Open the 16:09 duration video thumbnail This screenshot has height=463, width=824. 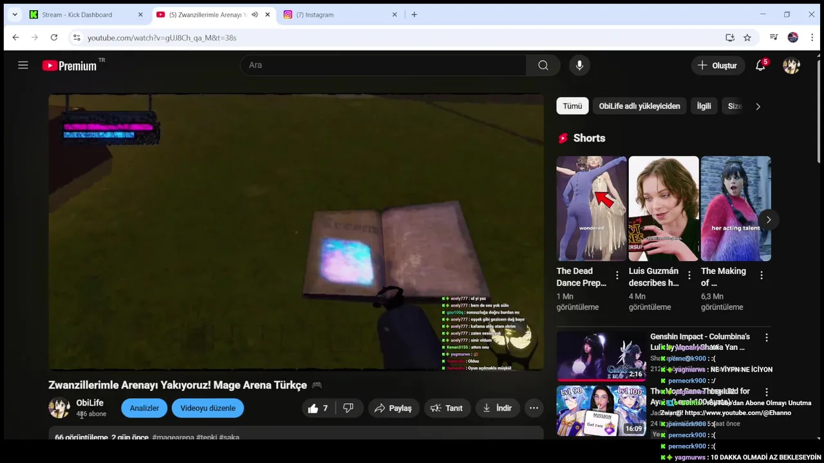click(x=601, y=411)
